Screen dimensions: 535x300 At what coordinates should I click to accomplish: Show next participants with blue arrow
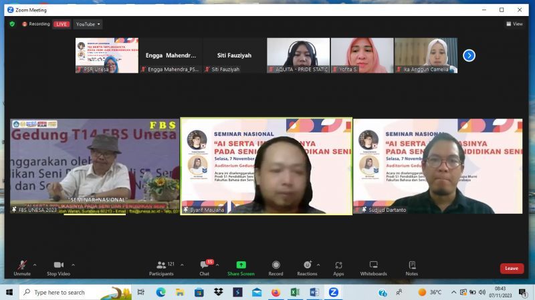tap(469, 55)
